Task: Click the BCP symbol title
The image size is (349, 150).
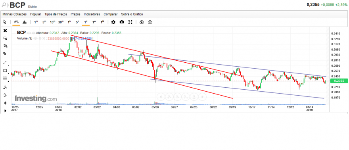Action: pos(17,5)
